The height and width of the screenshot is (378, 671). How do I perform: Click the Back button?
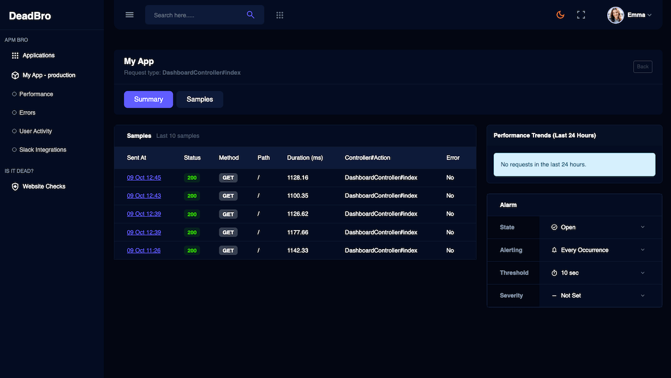click(643, 66)
